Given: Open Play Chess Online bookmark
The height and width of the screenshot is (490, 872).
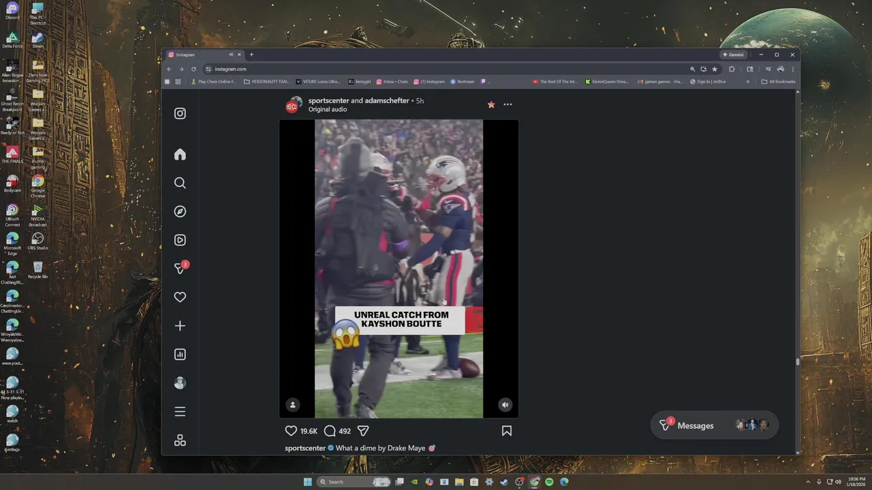Looking at the screenshot, I should pos(213,82).
